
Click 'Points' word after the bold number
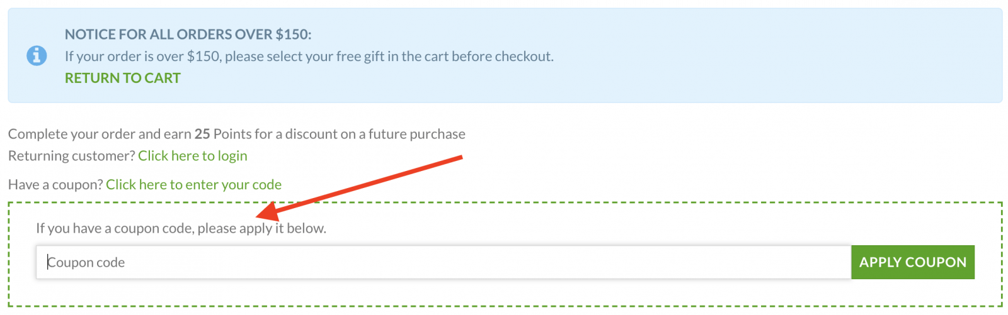point(232,134)
